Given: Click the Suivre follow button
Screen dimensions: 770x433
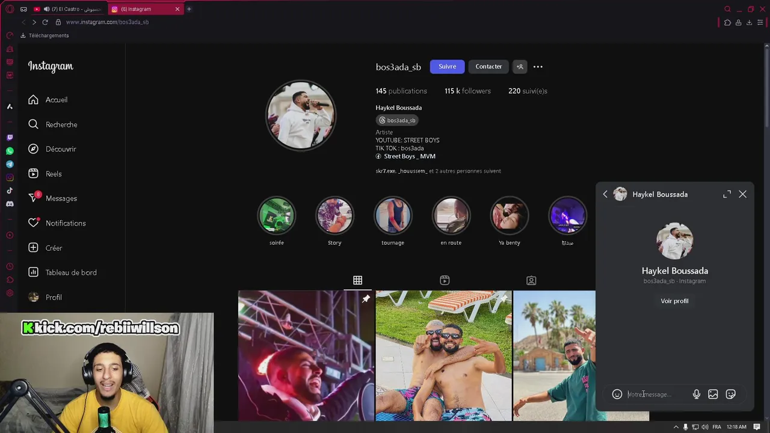Looking at the screenshot, I should point(447,67).
